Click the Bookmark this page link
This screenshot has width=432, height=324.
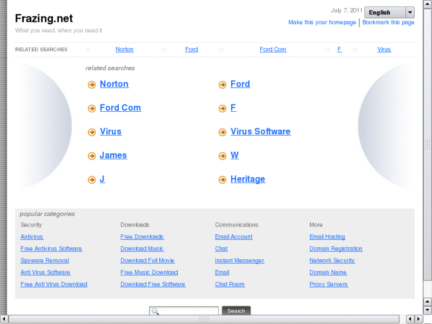click(x=389, y=23)
